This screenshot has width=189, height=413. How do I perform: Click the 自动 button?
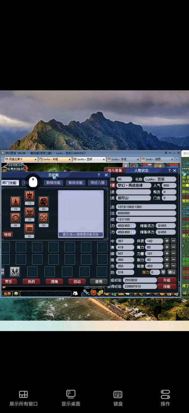pyautogui.click(x=77, y=282)
